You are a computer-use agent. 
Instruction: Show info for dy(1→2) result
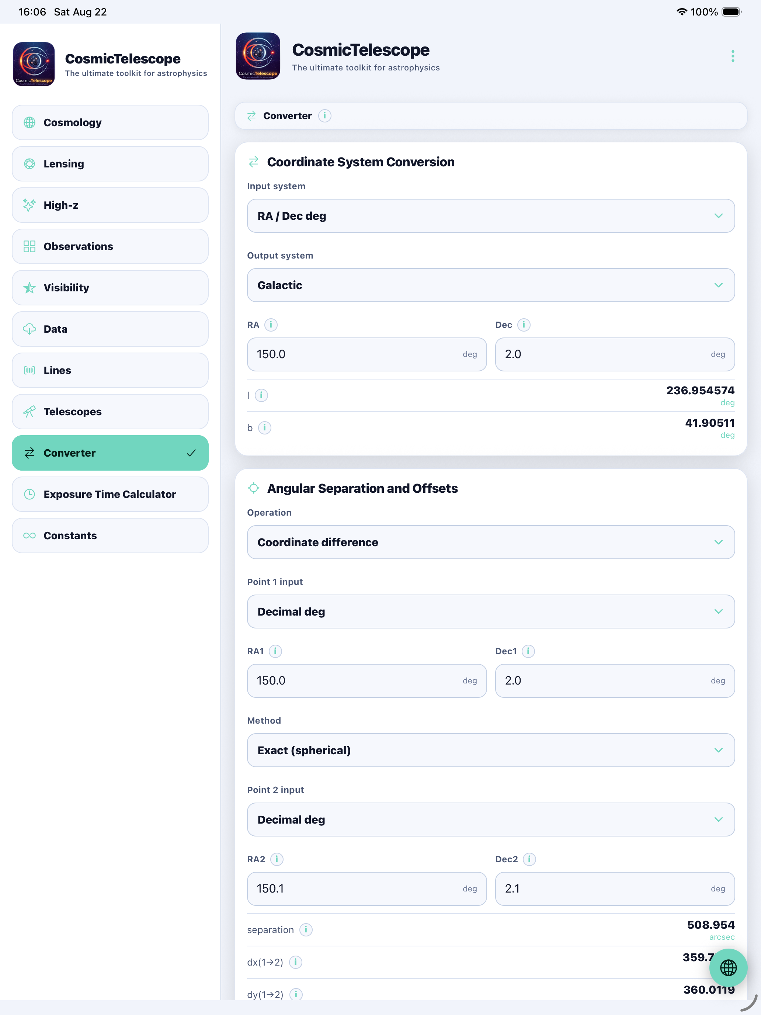pos(296,994)
